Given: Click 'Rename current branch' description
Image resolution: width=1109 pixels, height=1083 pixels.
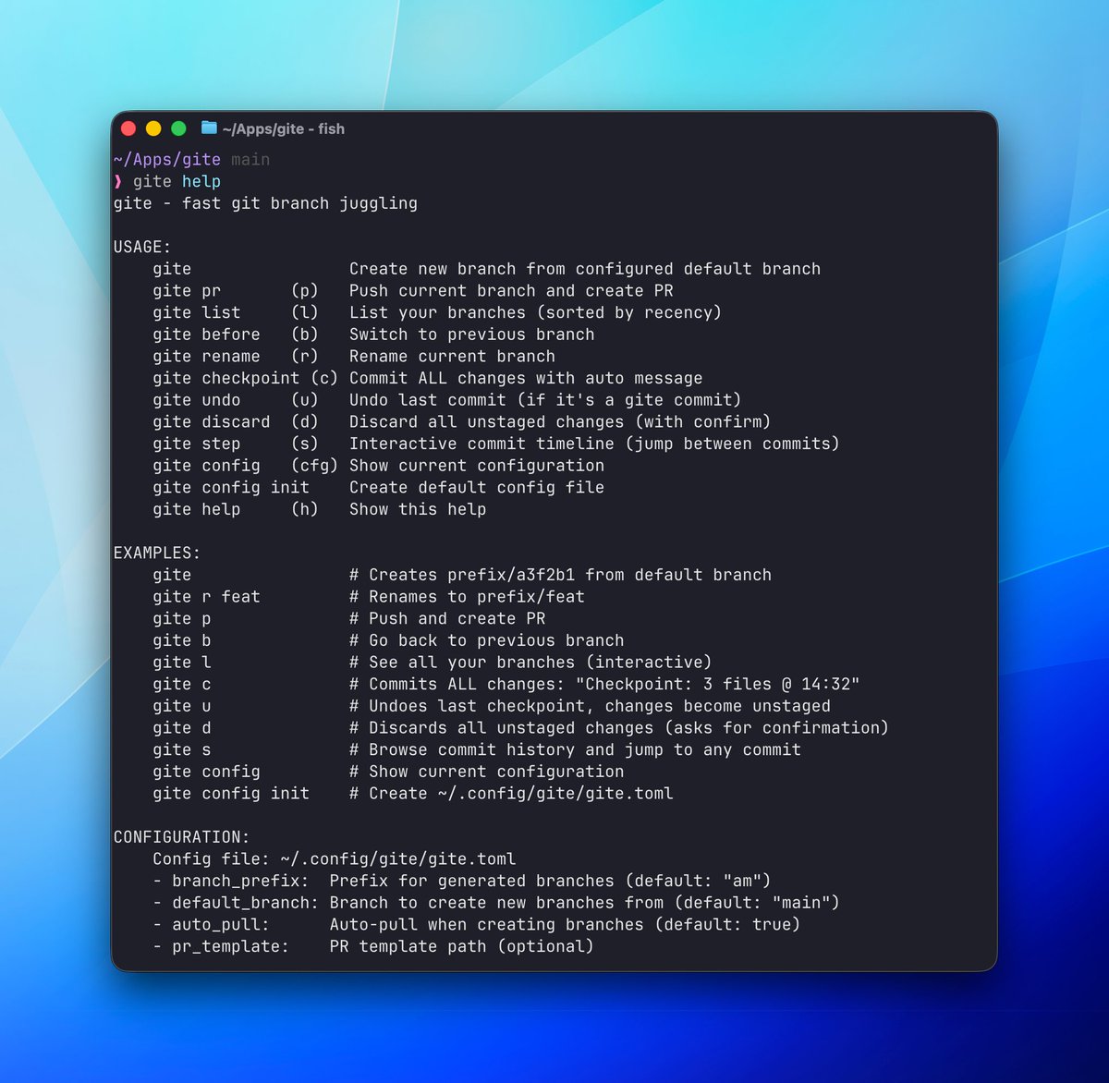Looking at the screenshot, I should pyautogui.click(x=452, y=357).
